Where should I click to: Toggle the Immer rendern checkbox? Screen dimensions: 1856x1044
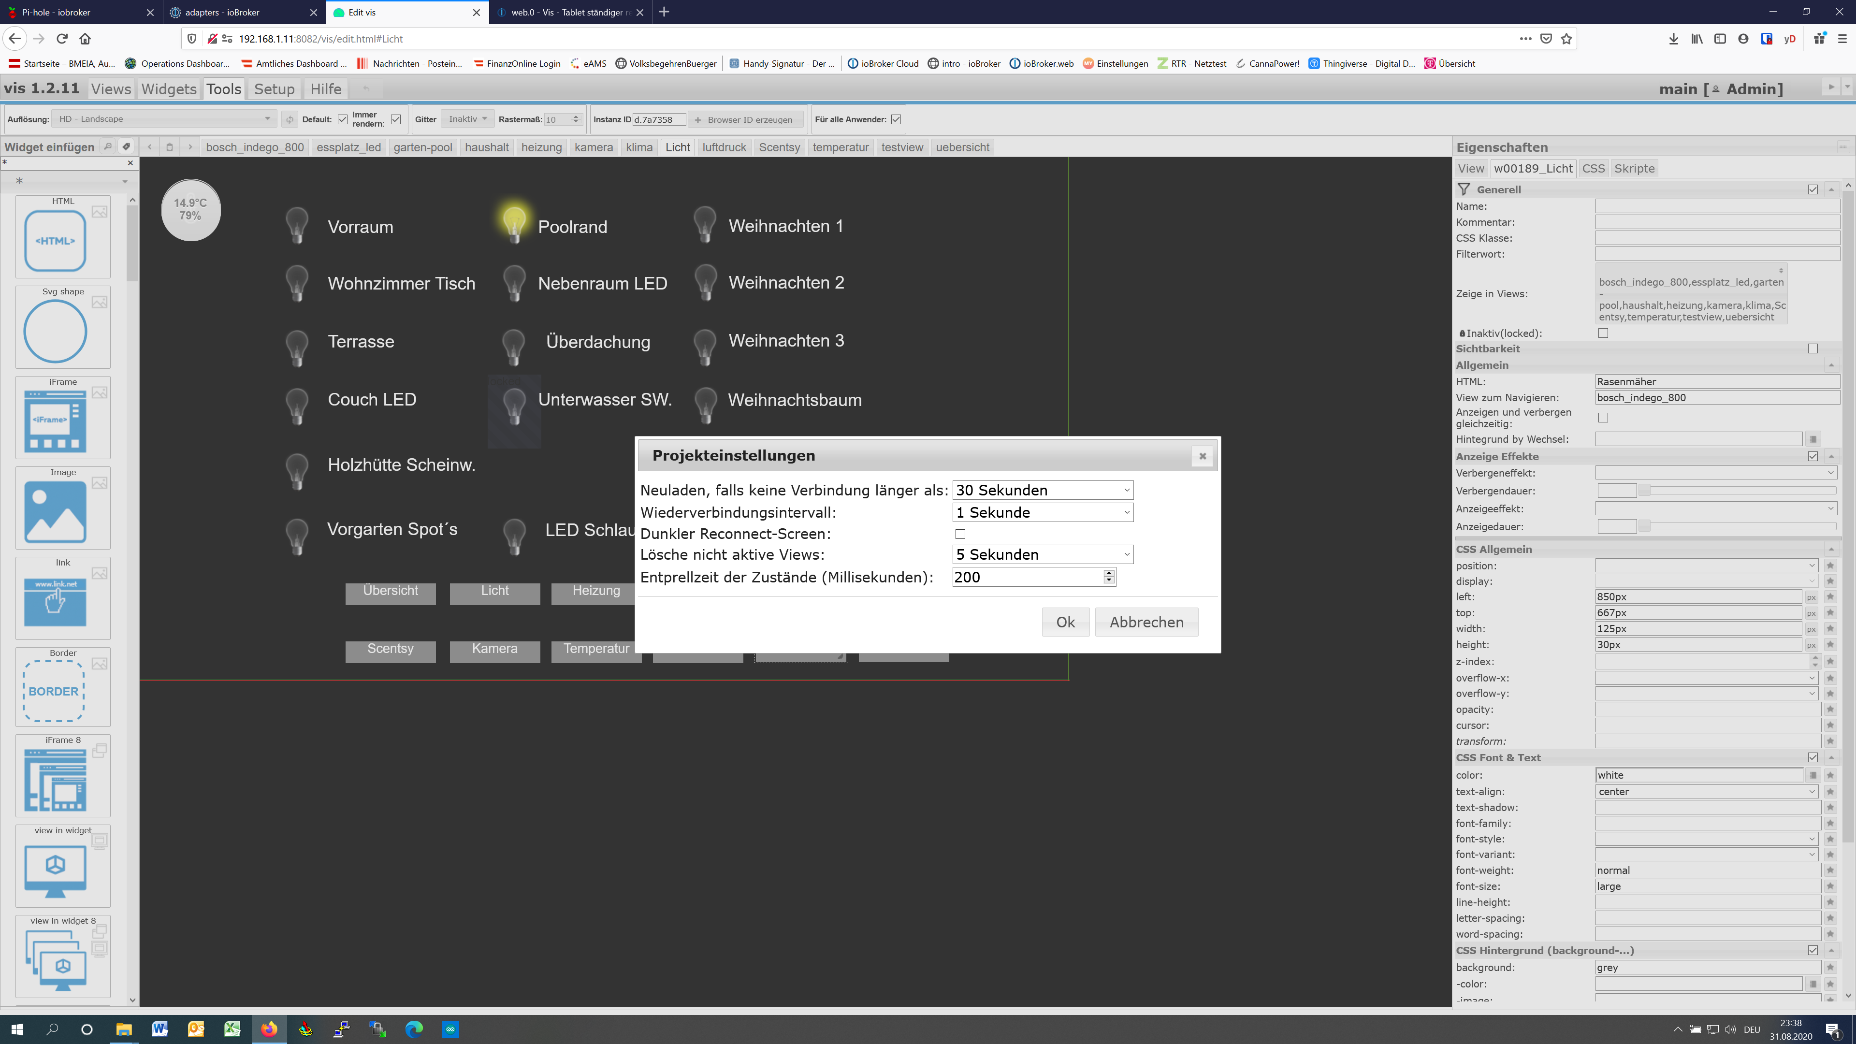click(x=395, y=119)
